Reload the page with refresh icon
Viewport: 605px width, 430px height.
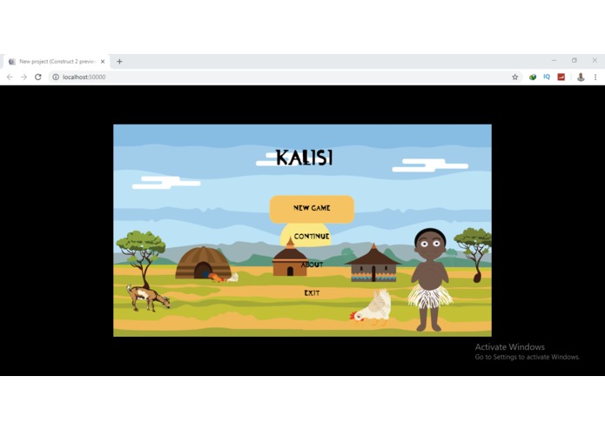pyautogui.click(x=37, y=77)
